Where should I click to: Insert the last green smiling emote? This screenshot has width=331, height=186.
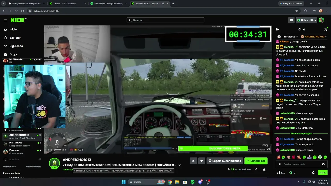point(325,157)
